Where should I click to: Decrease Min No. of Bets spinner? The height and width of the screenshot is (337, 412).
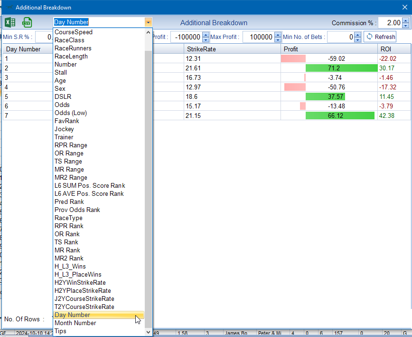tap(358, 39)
